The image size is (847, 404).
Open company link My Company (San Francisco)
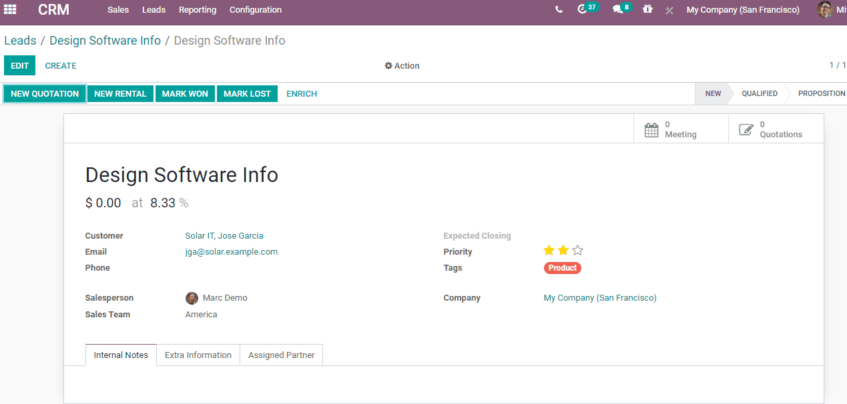600,298
